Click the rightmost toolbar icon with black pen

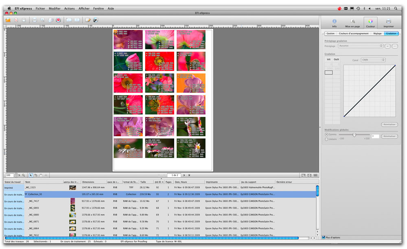[96, 20]
